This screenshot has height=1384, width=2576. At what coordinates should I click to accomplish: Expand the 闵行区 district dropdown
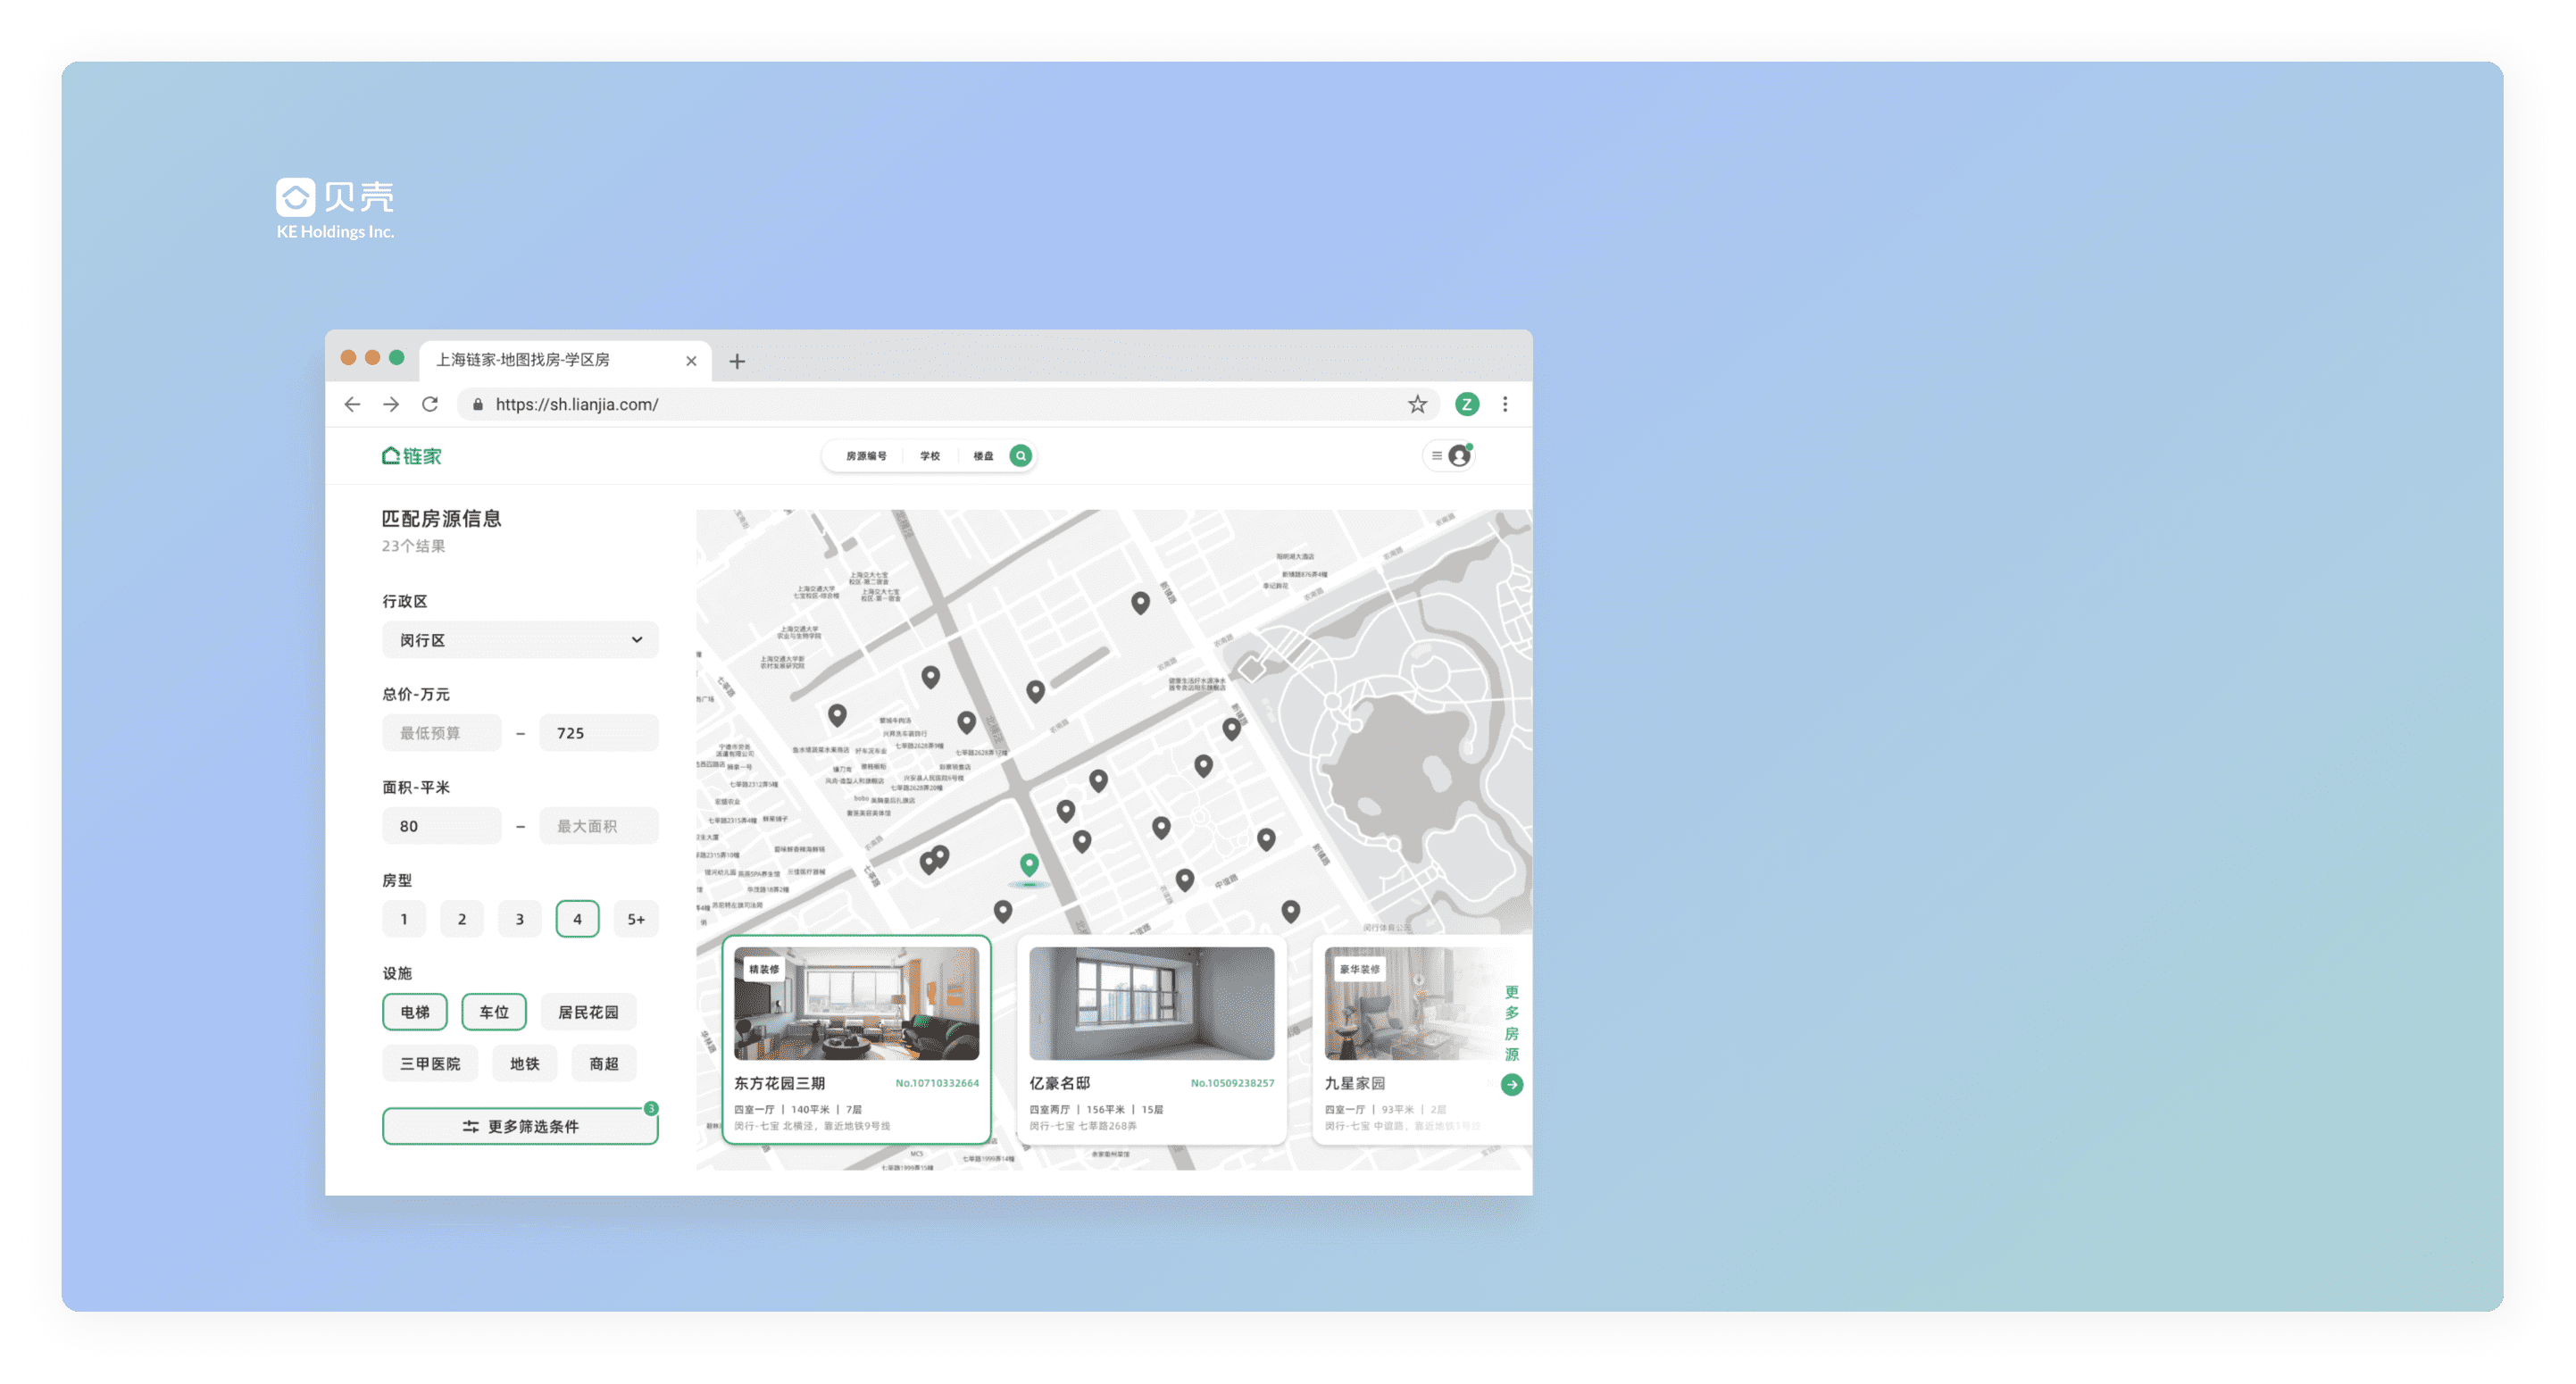(x=520, y=640)
